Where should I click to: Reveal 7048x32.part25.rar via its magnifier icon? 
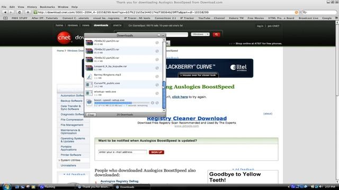tap(157, 51)
